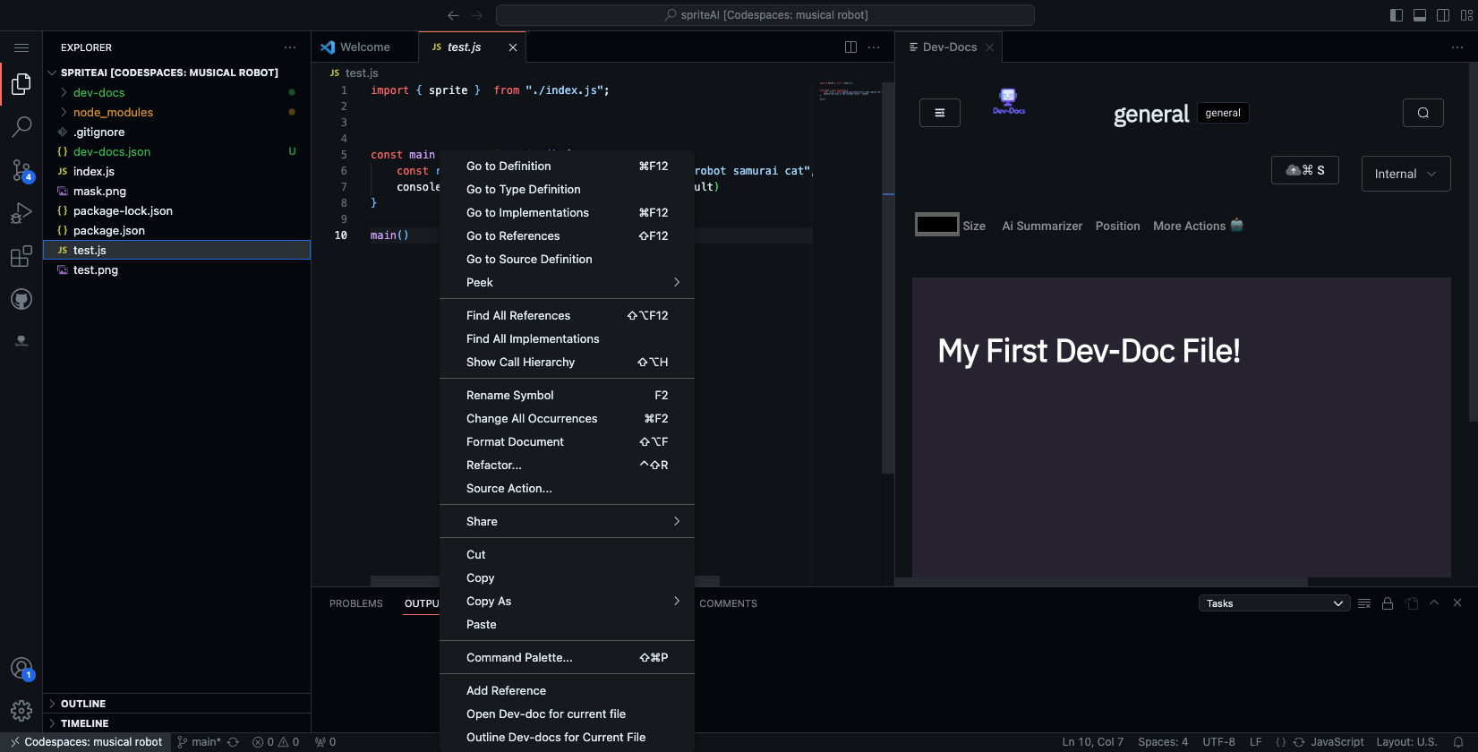The height and width of the screenshot is (752, 1478).
Task: Open the Search view in activity bar
Action: coord(21,127)
